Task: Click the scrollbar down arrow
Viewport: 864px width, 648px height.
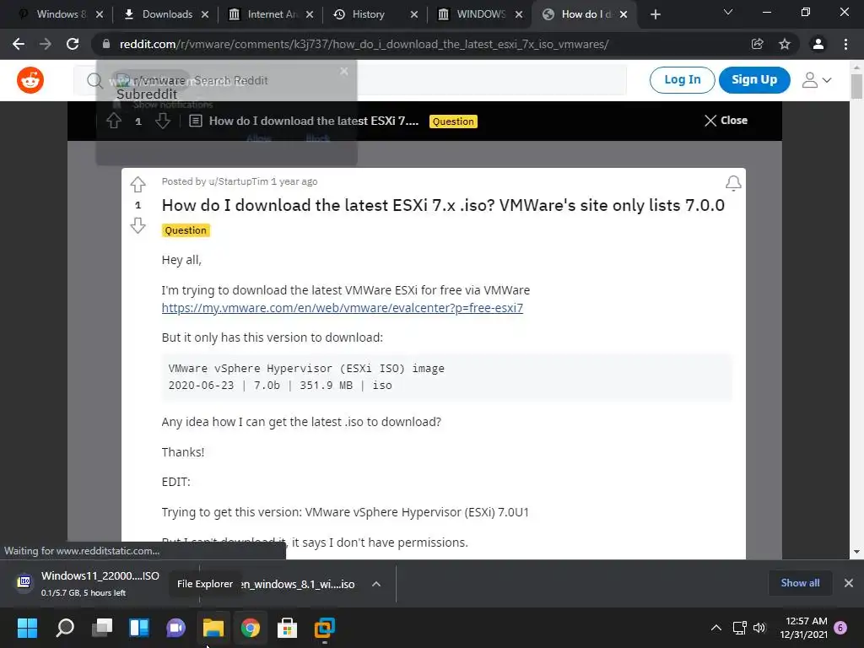Action: coord(856,552)
